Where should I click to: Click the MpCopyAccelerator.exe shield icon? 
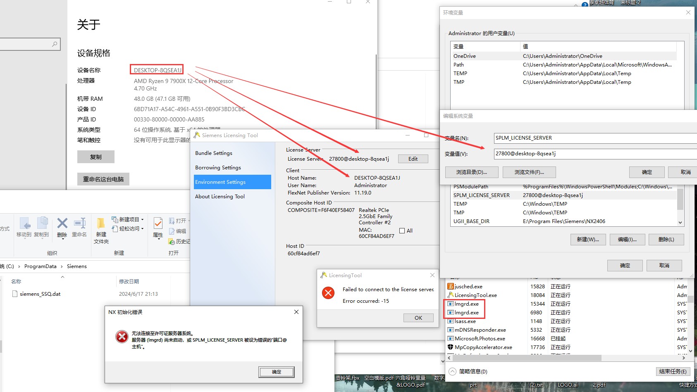pyautogui.click(x=451, y=347)
